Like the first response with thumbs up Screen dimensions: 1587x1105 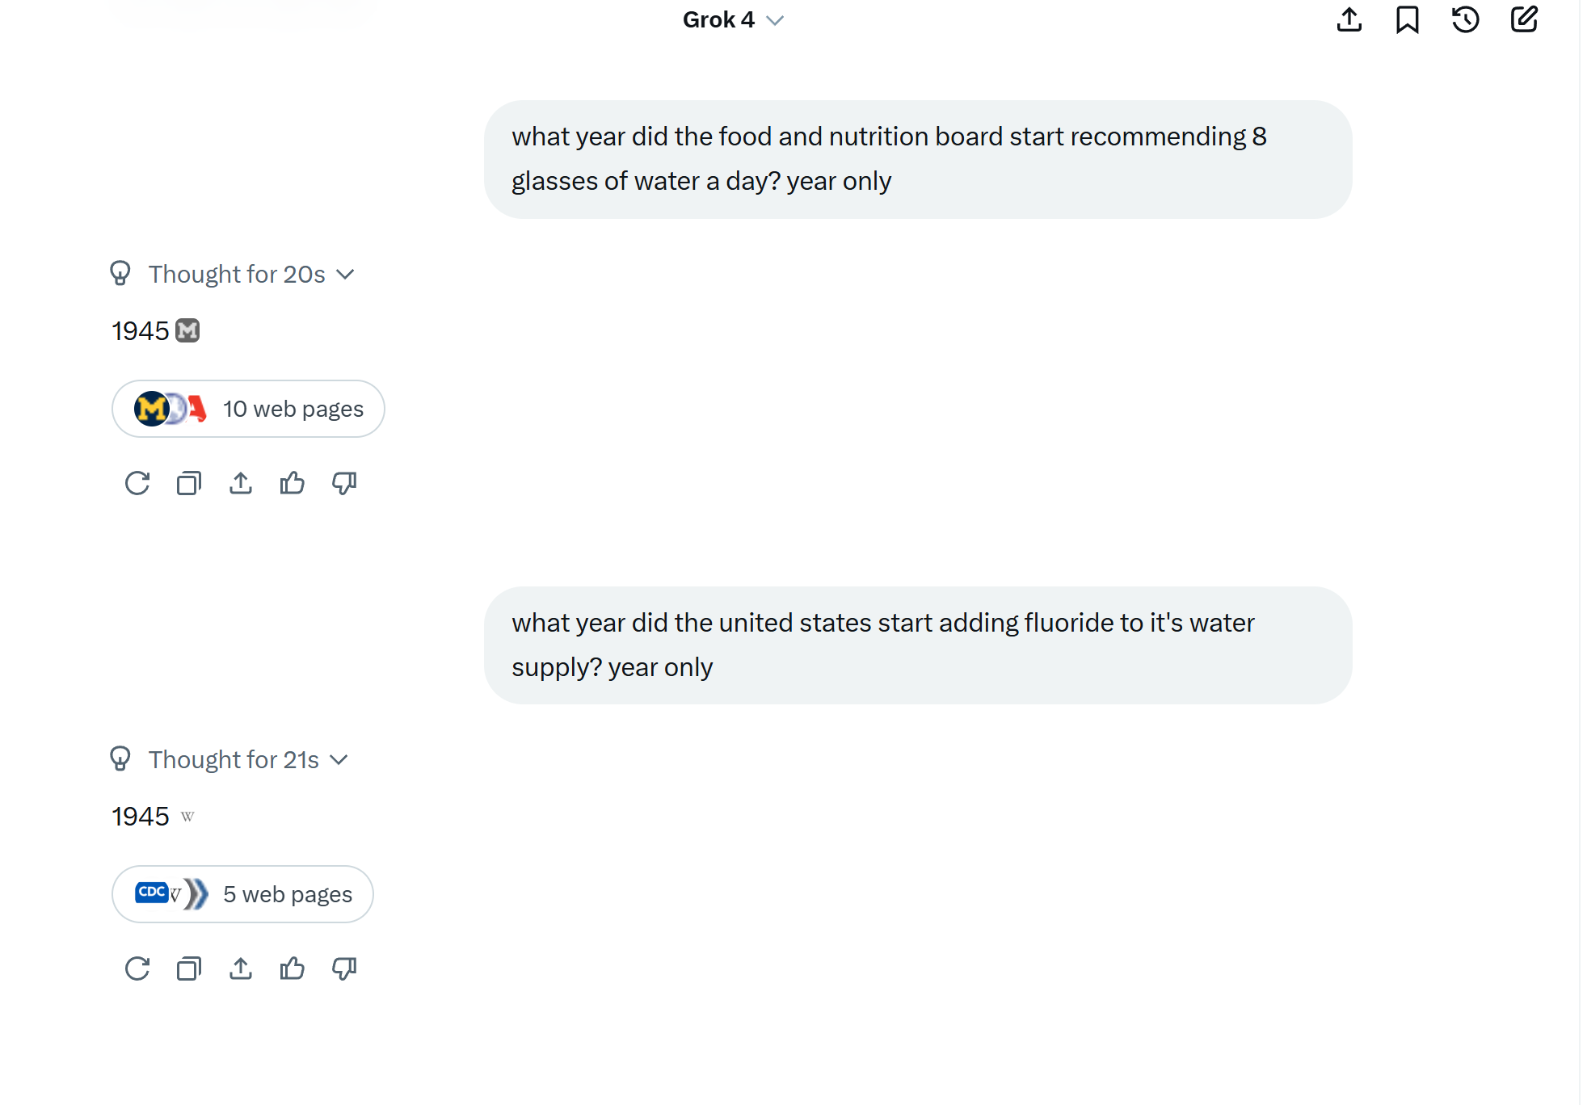[x=293, y=483]
